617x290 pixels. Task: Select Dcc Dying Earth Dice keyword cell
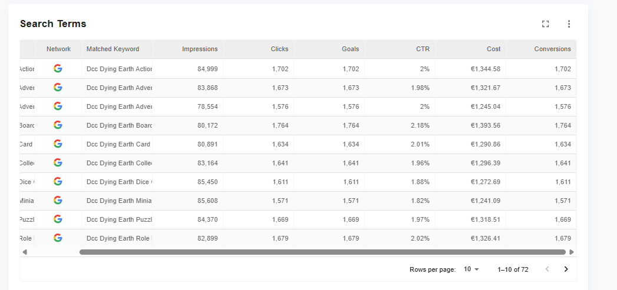(x=117, y=182)
